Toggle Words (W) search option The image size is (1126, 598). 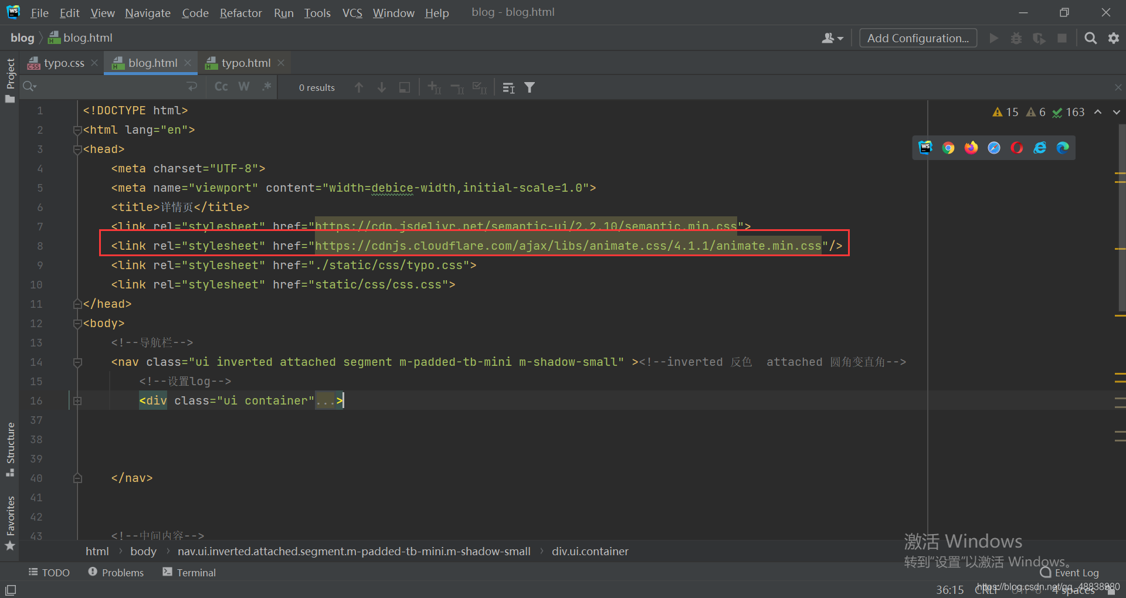coord(244,87)
